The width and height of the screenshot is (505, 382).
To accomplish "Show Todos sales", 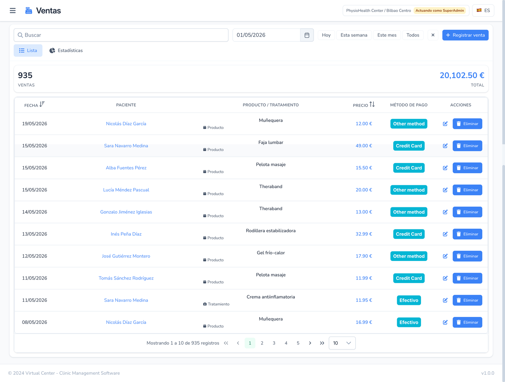I will [413, 35].
